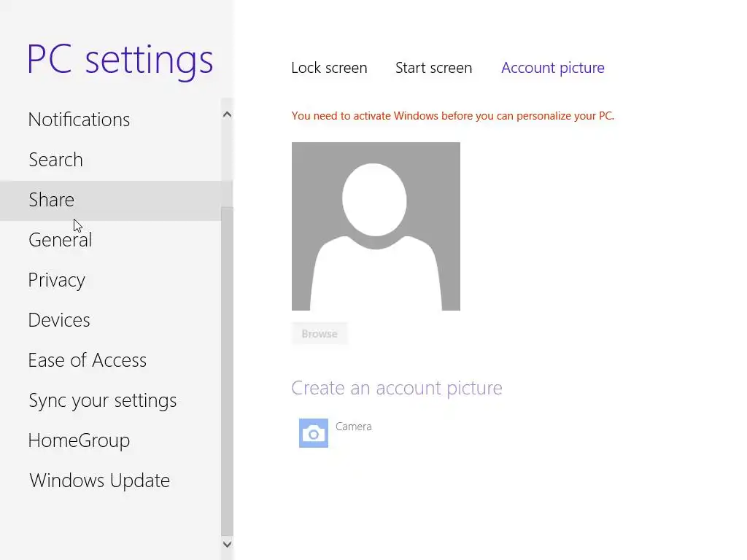Open General settings
Viewport: 747px width, 560px height.
pyautogui.click(x=60, y=240)
